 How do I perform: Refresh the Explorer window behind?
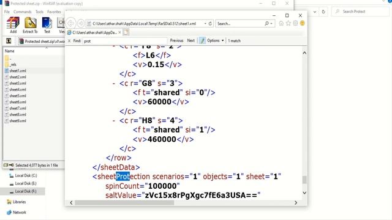pyautogui.click(x=323, y=12)
